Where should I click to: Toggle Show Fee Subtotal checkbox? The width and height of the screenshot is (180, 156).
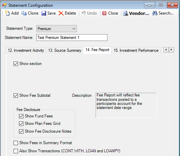(16, 95)
